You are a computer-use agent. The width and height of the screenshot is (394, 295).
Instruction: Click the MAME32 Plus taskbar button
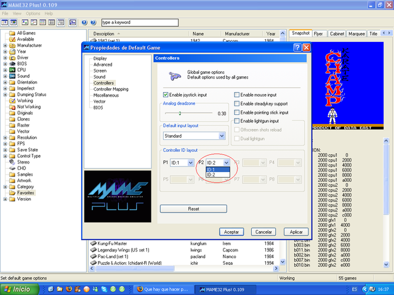[226, 289]
